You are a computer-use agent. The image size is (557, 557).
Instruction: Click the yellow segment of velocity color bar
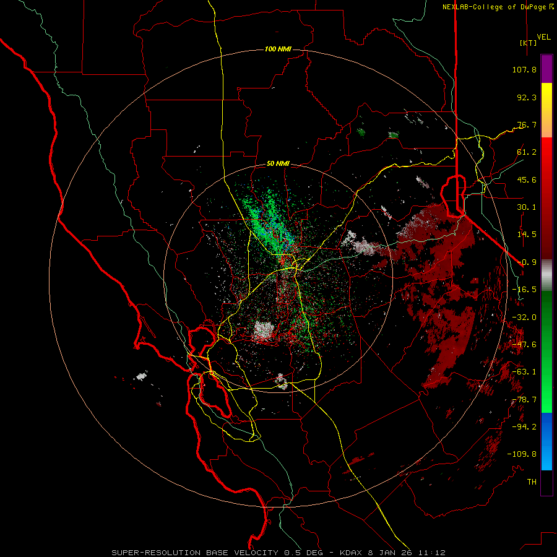point(546,97)
